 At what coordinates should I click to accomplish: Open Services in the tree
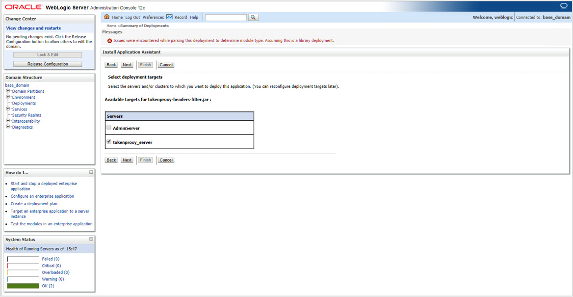click(19, 109)
